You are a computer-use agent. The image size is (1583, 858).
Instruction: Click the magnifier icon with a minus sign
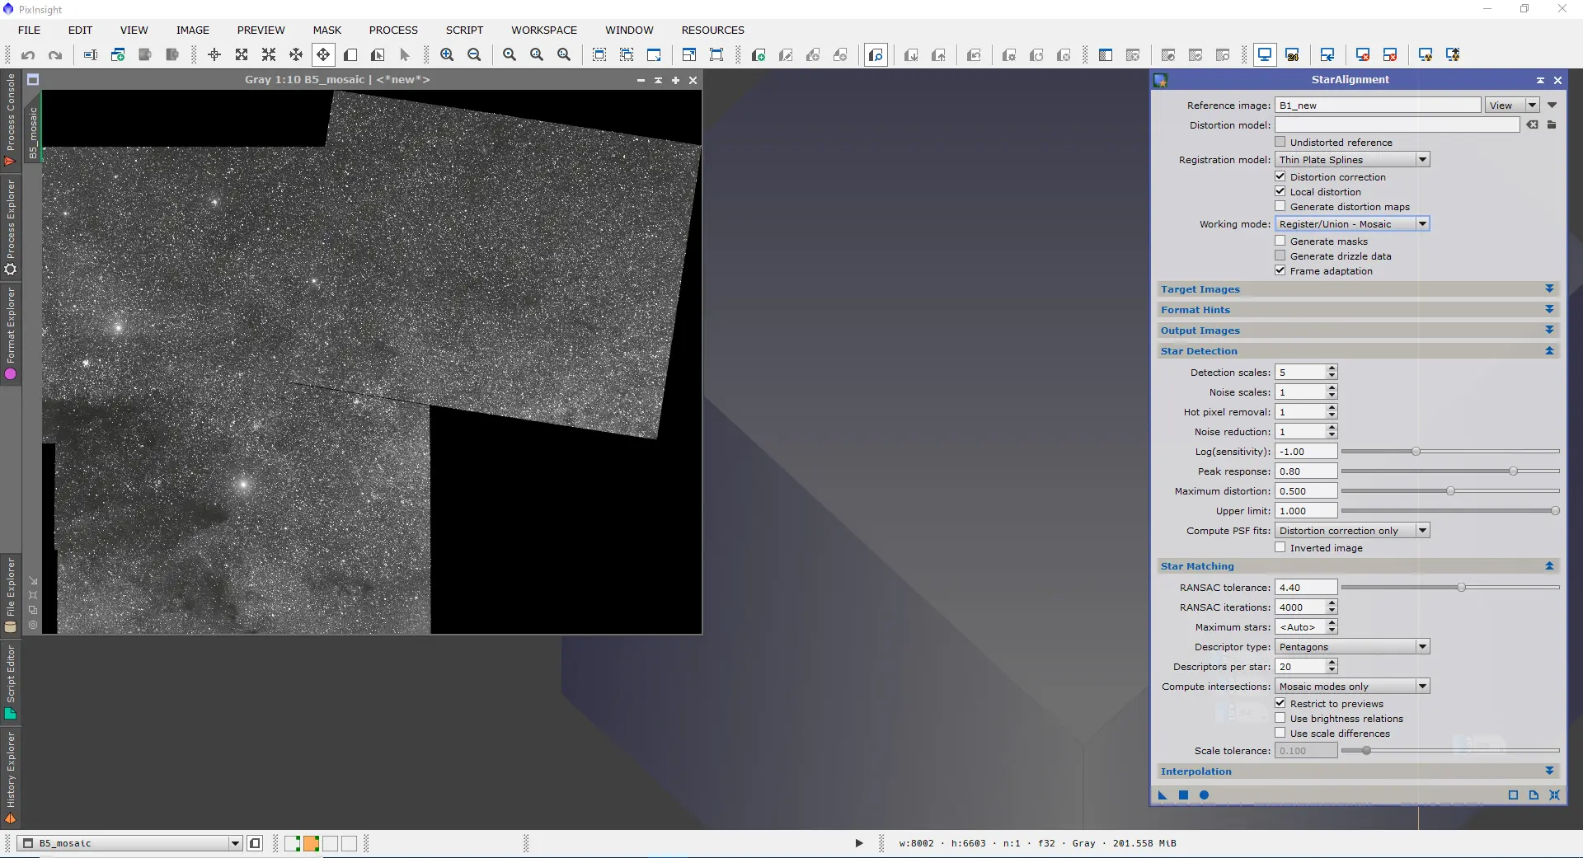474,55
